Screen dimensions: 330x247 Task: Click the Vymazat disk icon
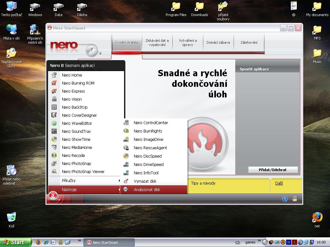point(126,181)
